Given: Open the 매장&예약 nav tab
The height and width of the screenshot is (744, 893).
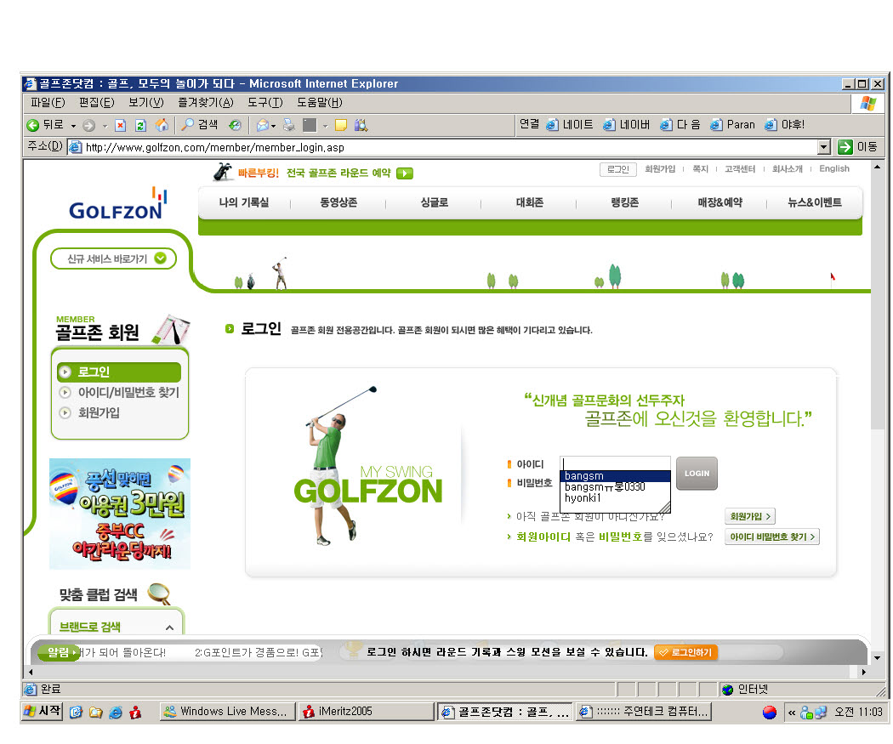Looking at the screenshot, I should point(720,202).
